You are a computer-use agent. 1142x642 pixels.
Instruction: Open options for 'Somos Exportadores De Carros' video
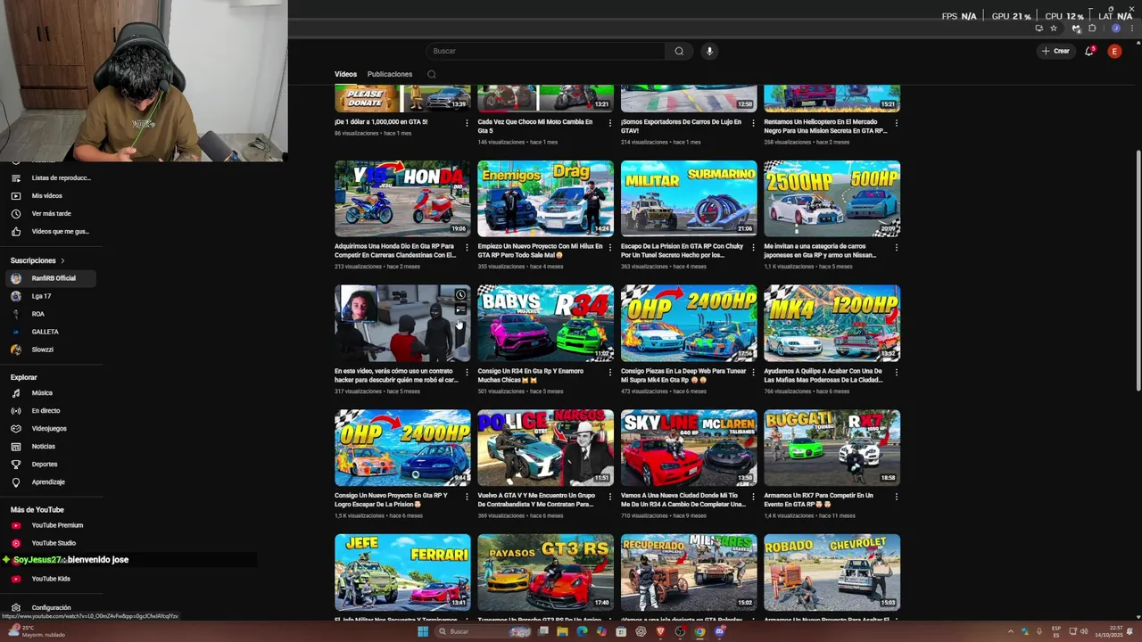(x=753, y=122)
